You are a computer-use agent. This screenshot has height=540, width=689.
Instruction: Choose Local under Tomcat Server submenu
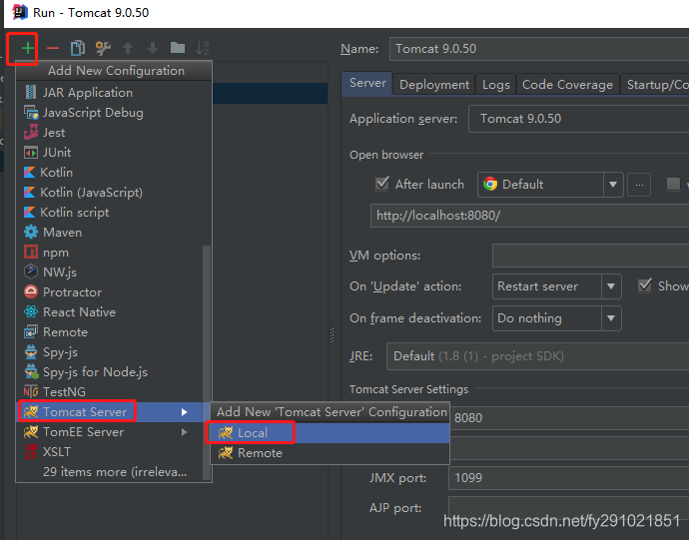pyautogui.click(x=330, y=433)
